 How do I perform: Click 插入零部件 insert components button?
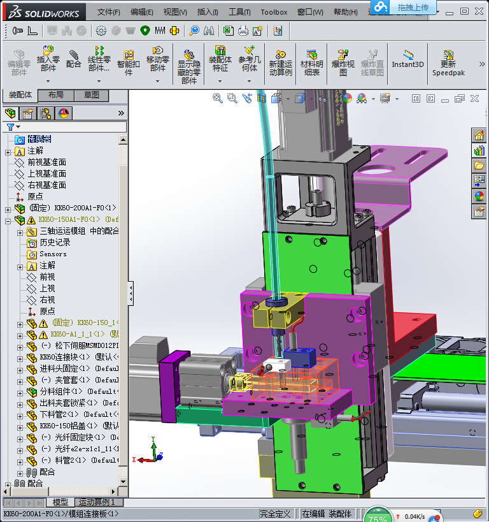48,59
